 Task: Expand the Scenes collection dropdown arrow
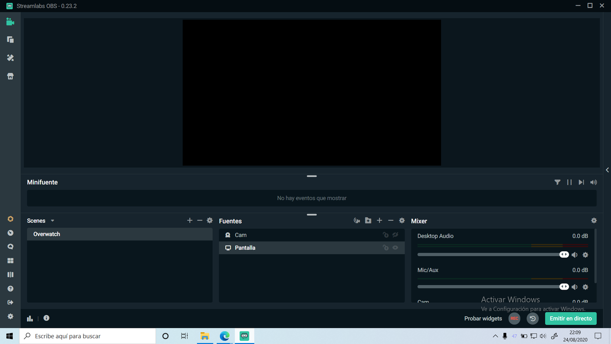(x=53, y=221)
